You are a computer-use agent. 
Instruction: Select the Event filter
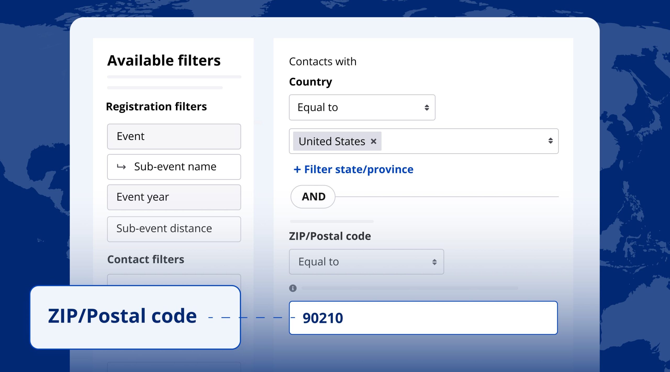pyautogui.click(x=174, y=136)
